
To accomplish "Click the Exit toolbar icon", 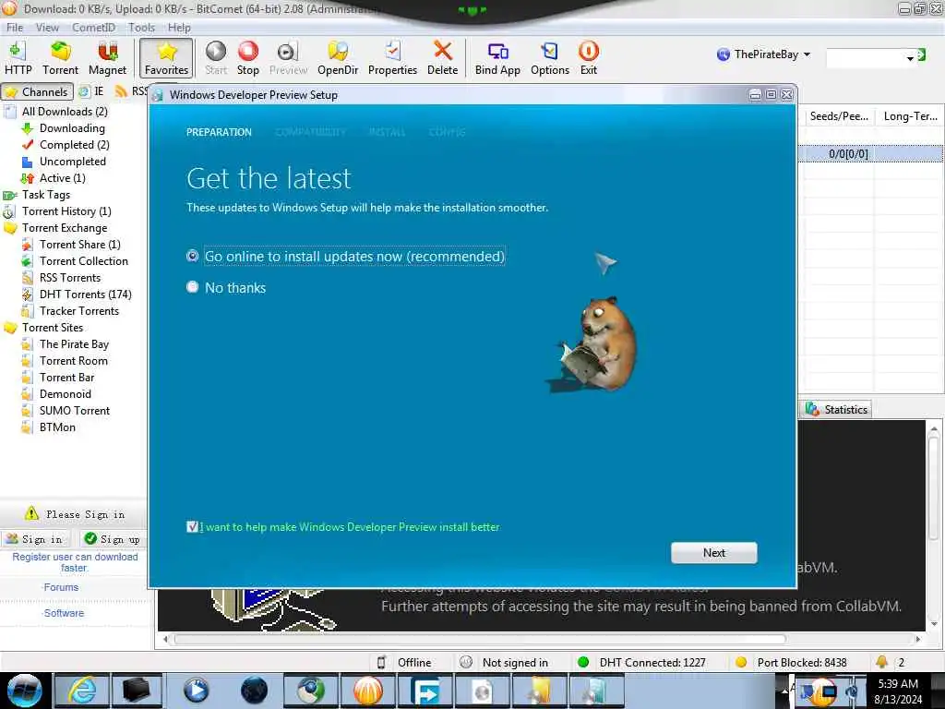I will 588,58.
